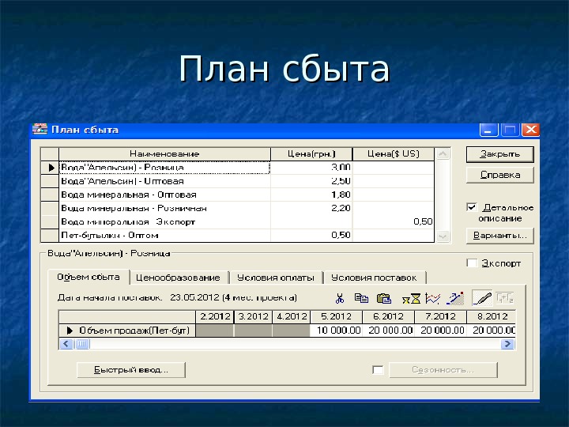The width and height of the screenshot is (569, 427).
Task: Click the 0,50 US dollar price cell
Action: [x=394, y=221]
